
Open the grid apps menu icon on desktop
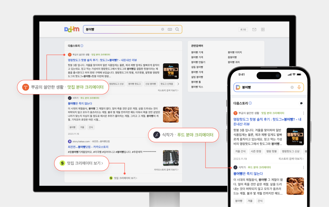pyautogui.click(x=263, y=30)
